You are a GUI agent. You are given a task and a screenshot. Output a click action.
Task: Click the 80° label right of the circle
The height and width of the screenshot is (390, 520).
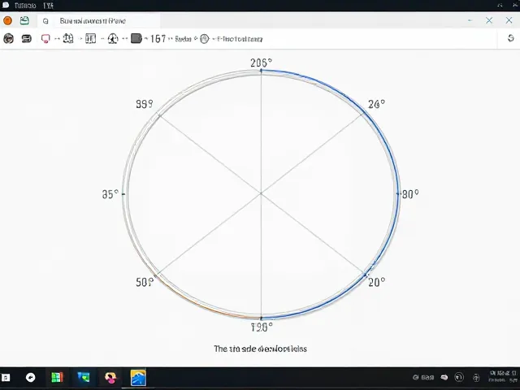coord(410,194)
